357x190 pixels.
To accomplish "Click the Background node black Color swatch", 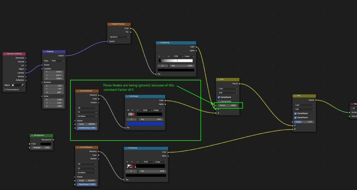I will (x=46, y=144).
